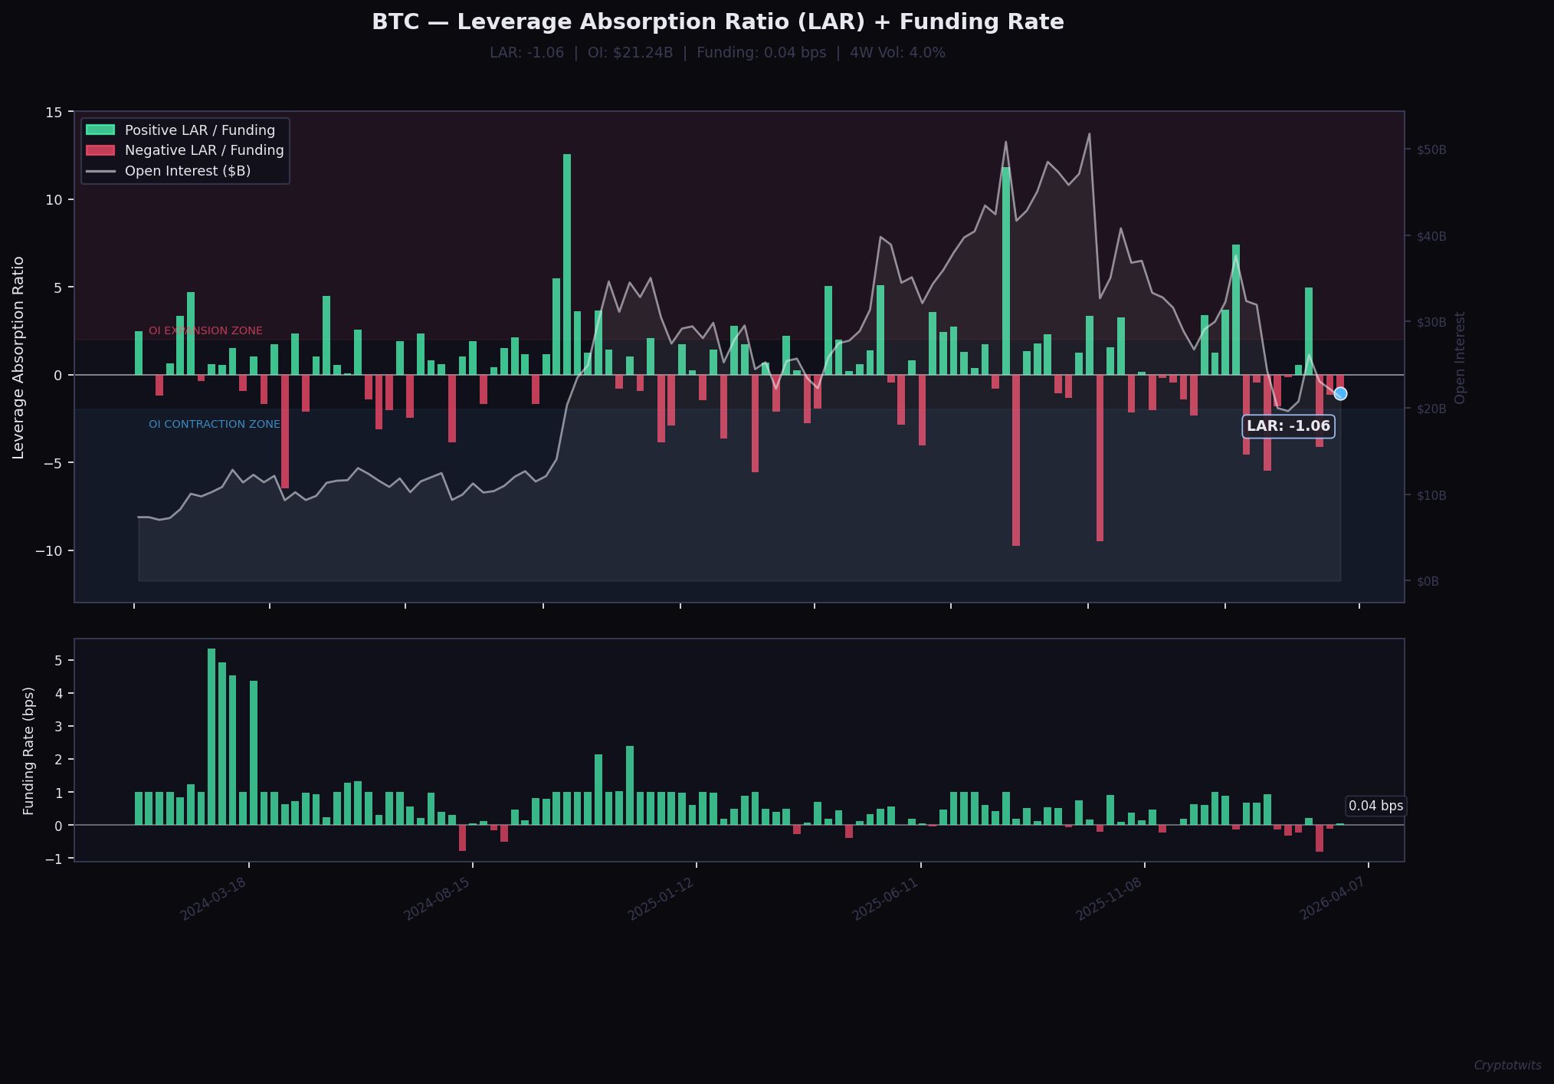The image size is (1554, 1084).
Task: Click the 2025-11-08 date axis label
Action: [x=1109, y=899]
